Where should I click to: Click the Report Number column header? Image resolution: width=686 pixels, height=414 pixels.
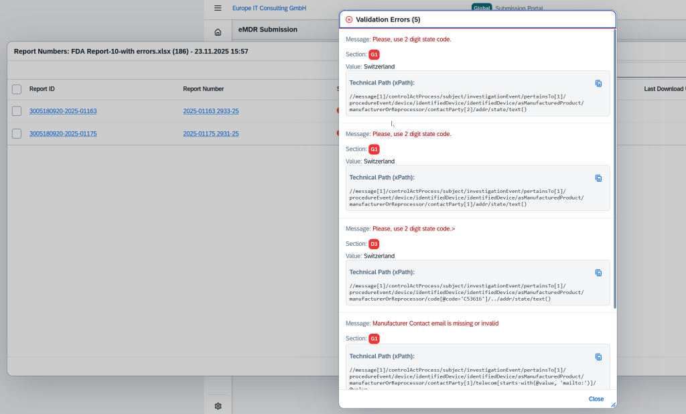tap(204, 89)
